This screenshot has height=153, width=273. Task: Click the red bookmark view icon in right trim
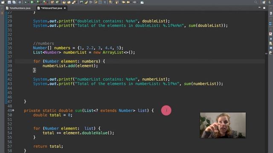point(270,34)
